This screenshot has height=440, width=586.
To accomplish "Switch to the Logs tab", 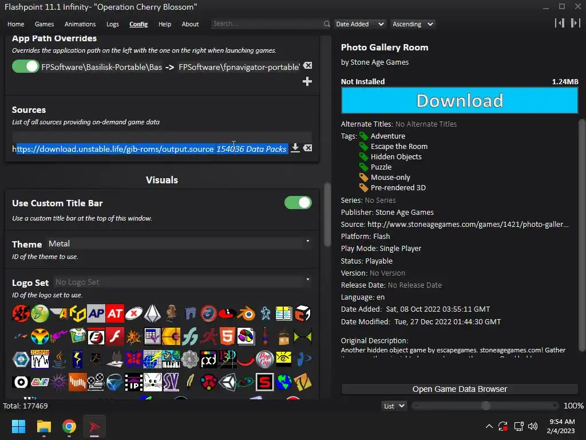I will 113,24.
